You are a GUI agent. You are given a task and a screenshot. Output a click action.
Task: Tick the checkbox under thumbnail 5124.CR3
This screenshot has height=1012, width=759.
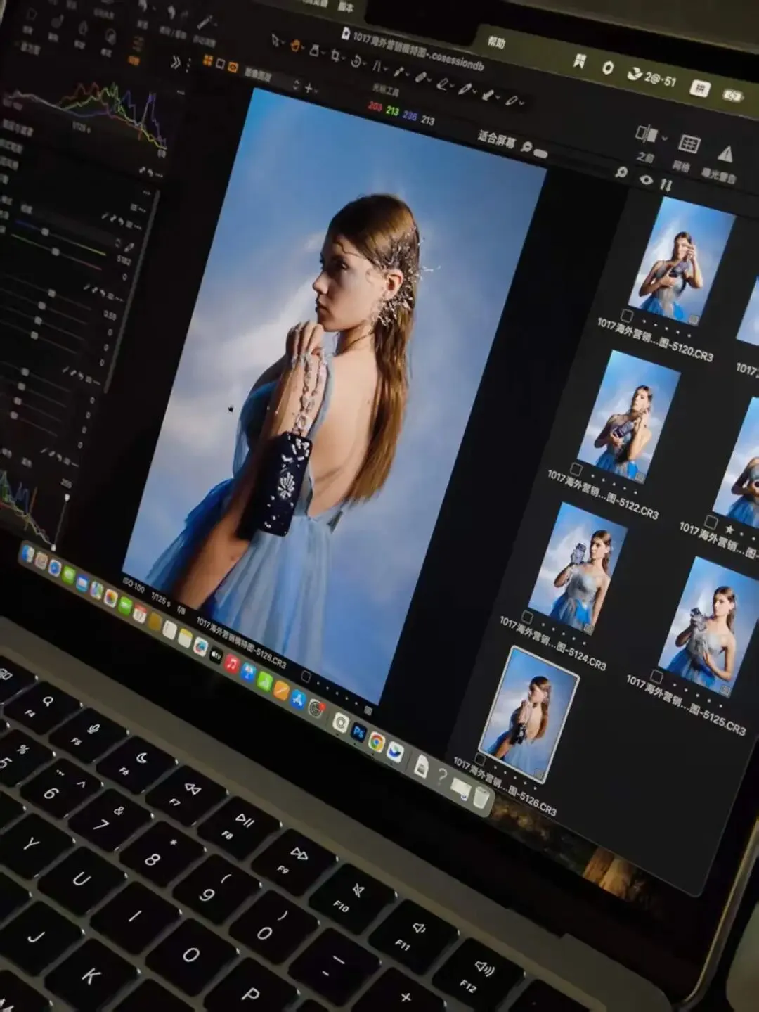click(526, 617)
